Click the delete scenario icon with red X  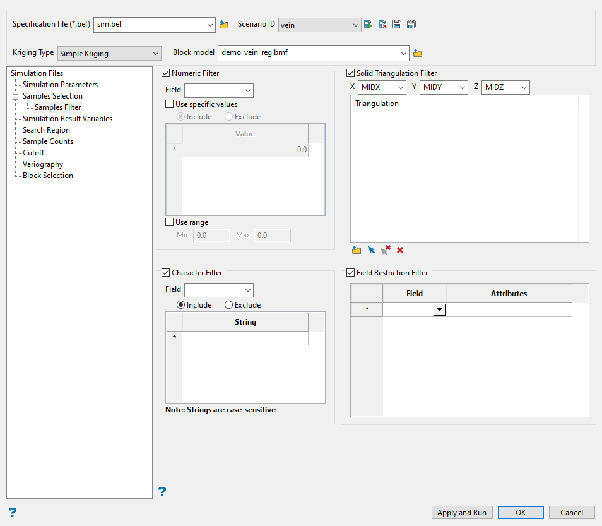(382, 25)
